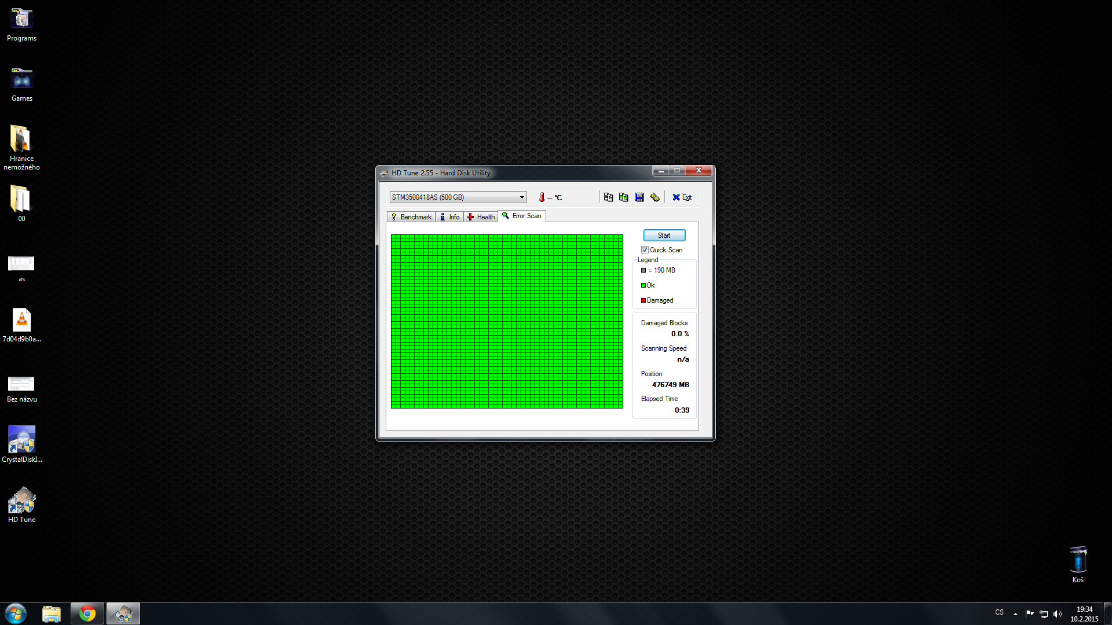Click the Elapsed Time value 0:39
This screenshot has height=625, width=1112.
[682, 410]
